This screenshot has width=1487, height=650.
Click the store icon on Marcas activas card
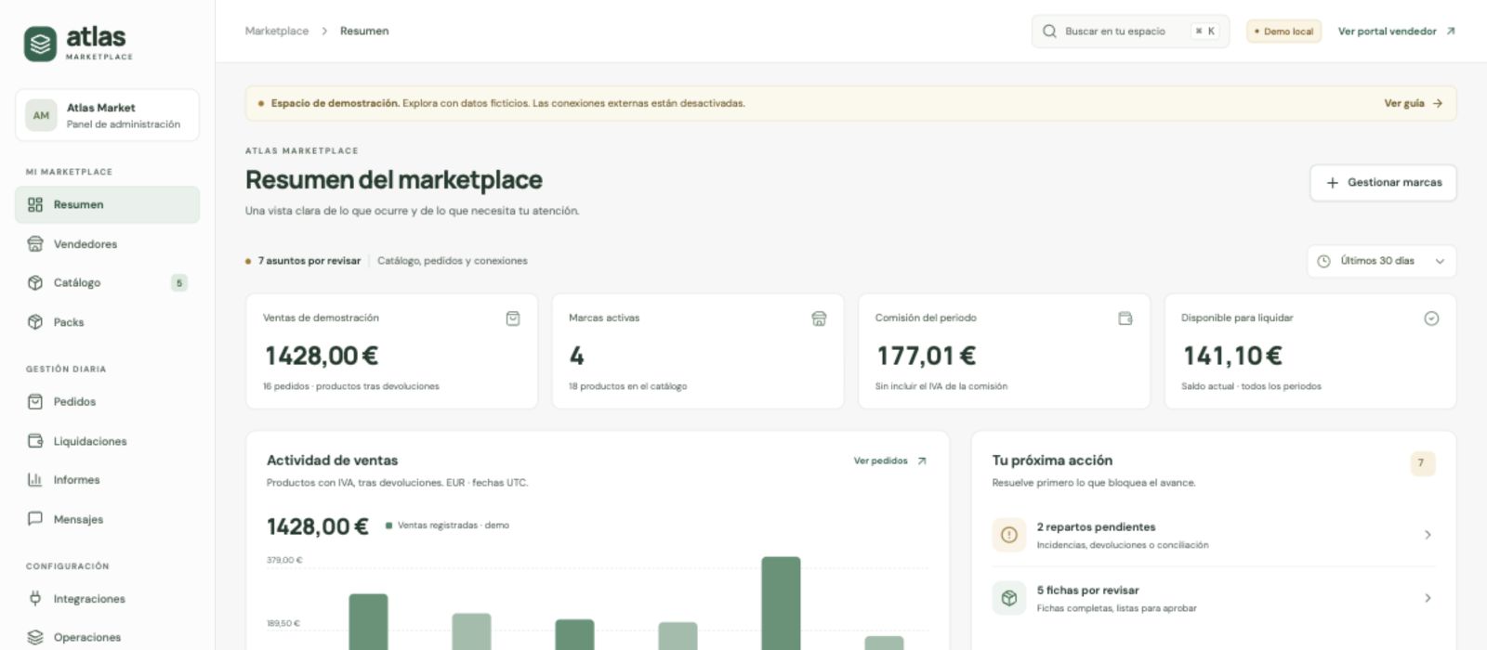click(819, 318)
